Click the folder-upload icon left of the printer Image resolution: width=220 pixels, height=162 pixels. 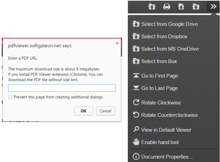[152, 7]
